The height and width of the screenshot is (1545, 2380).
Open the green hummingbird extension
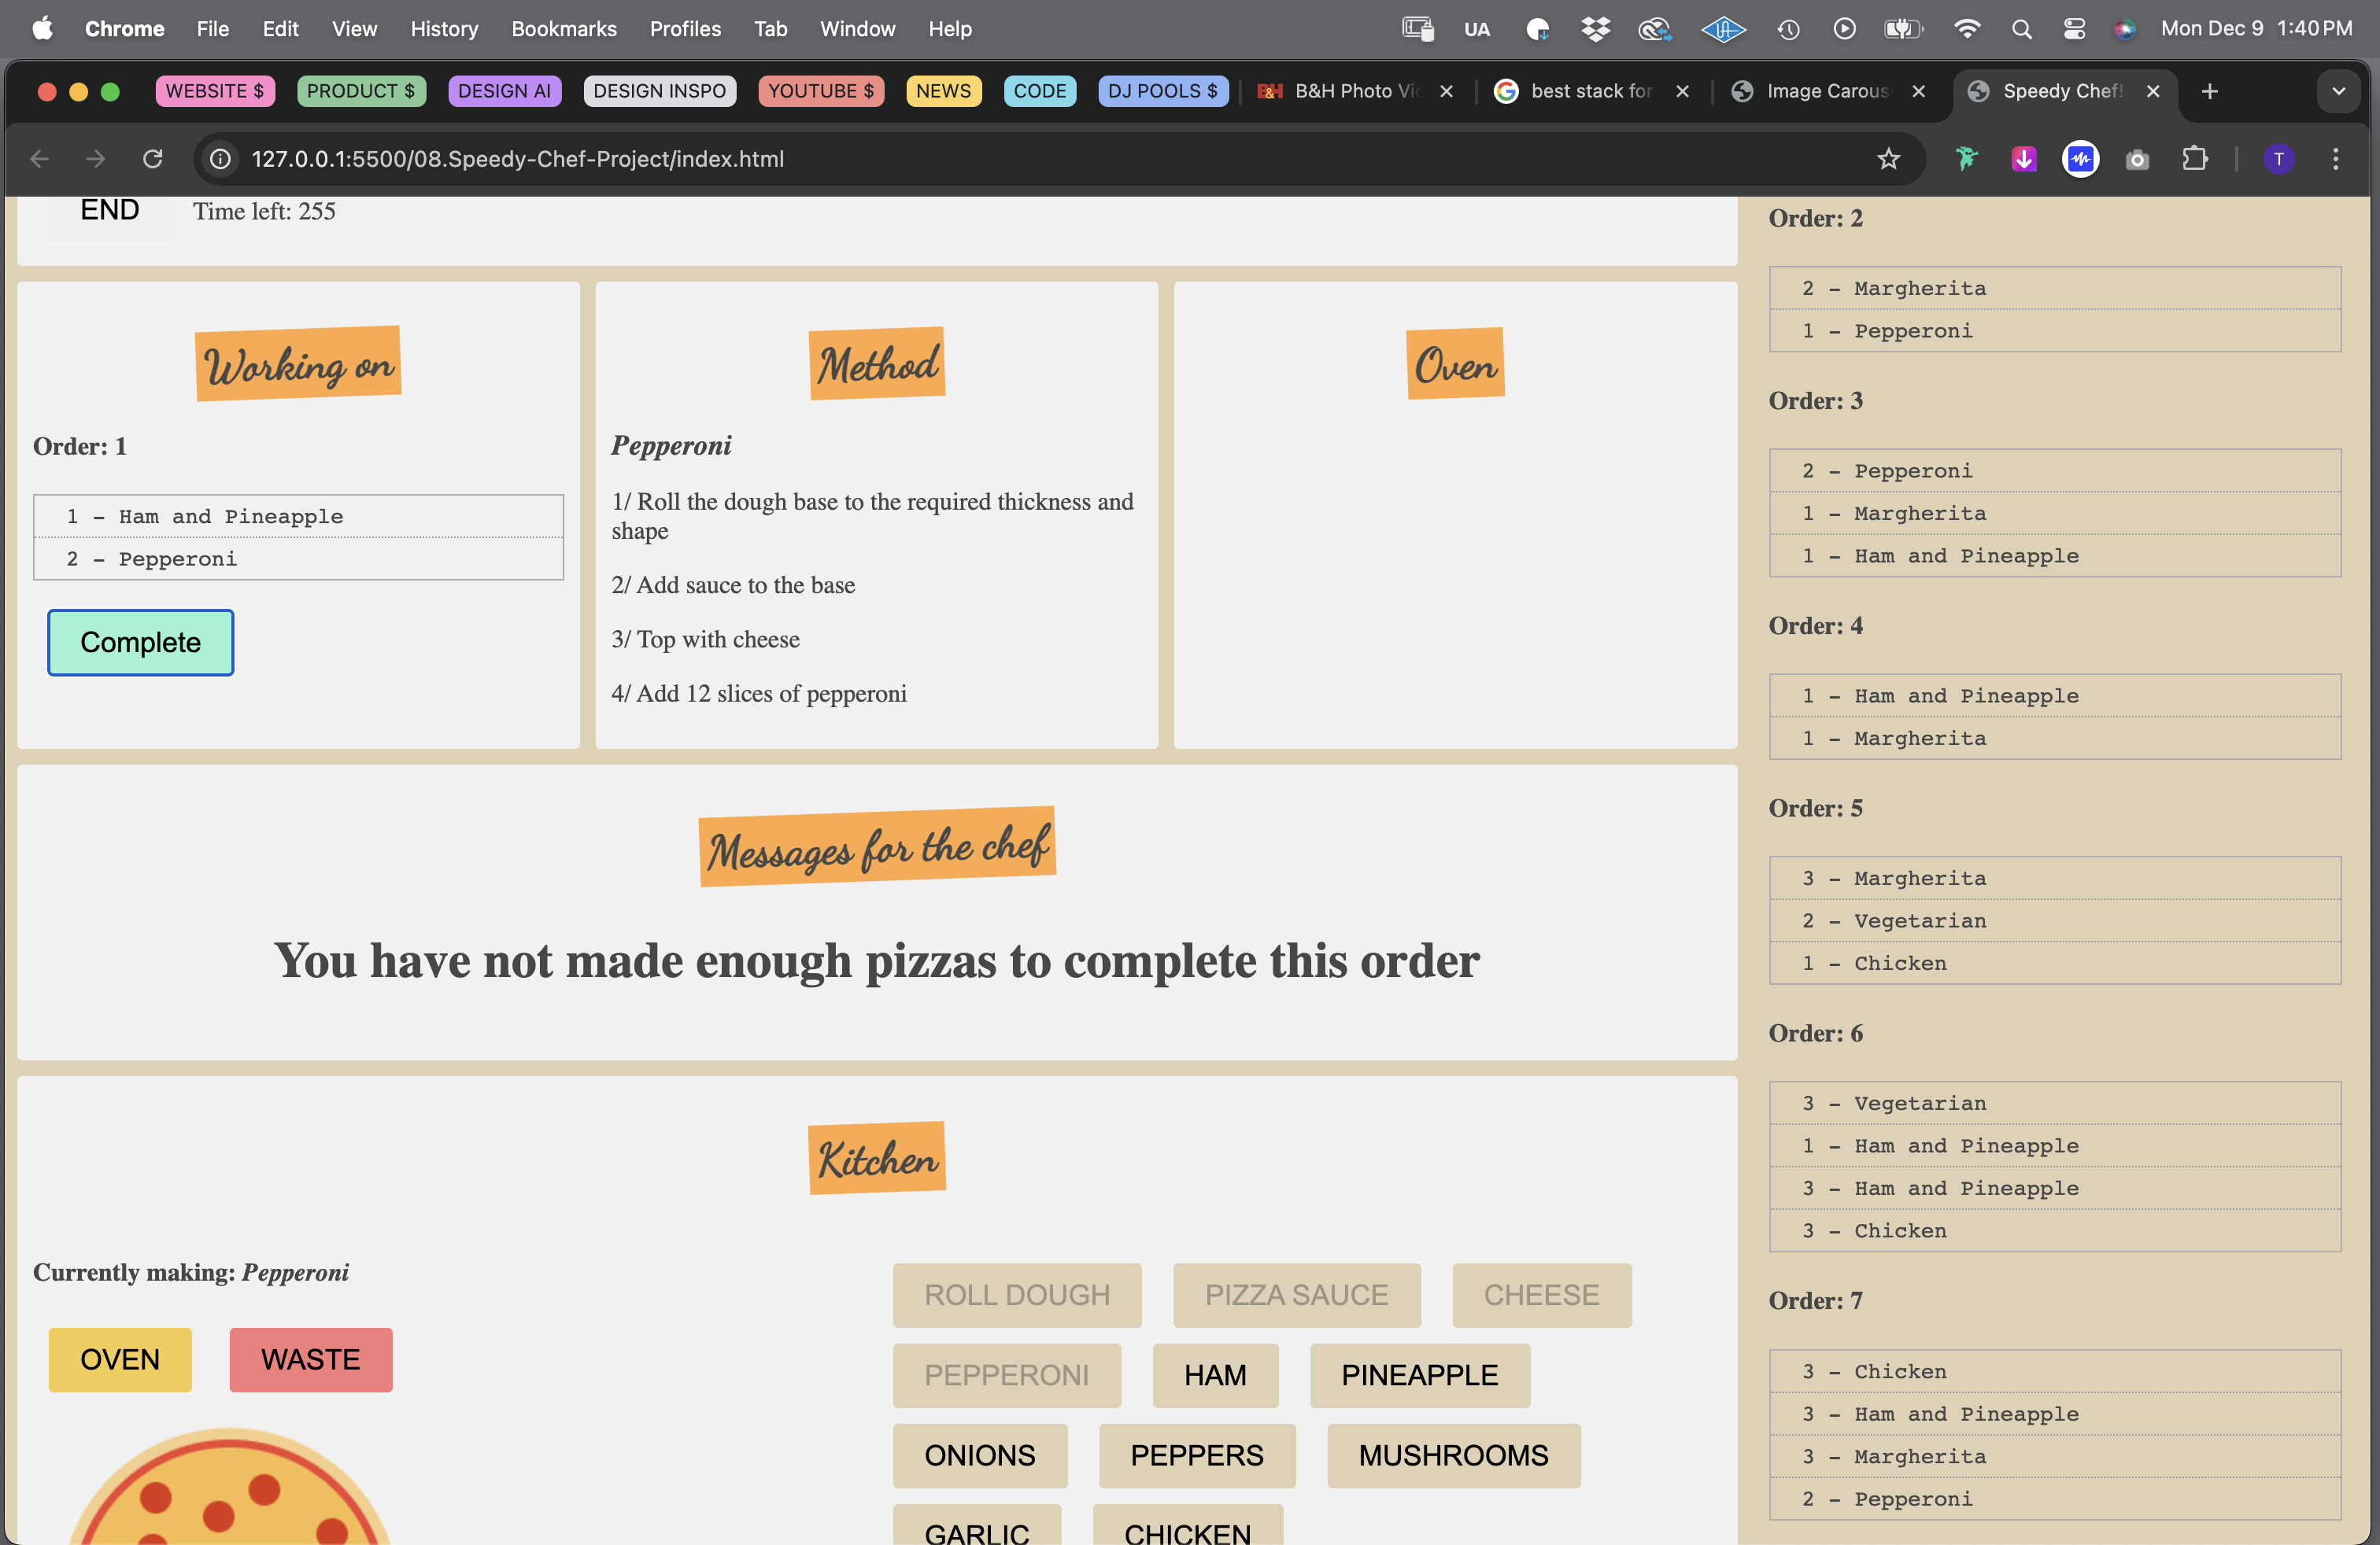1967,159
